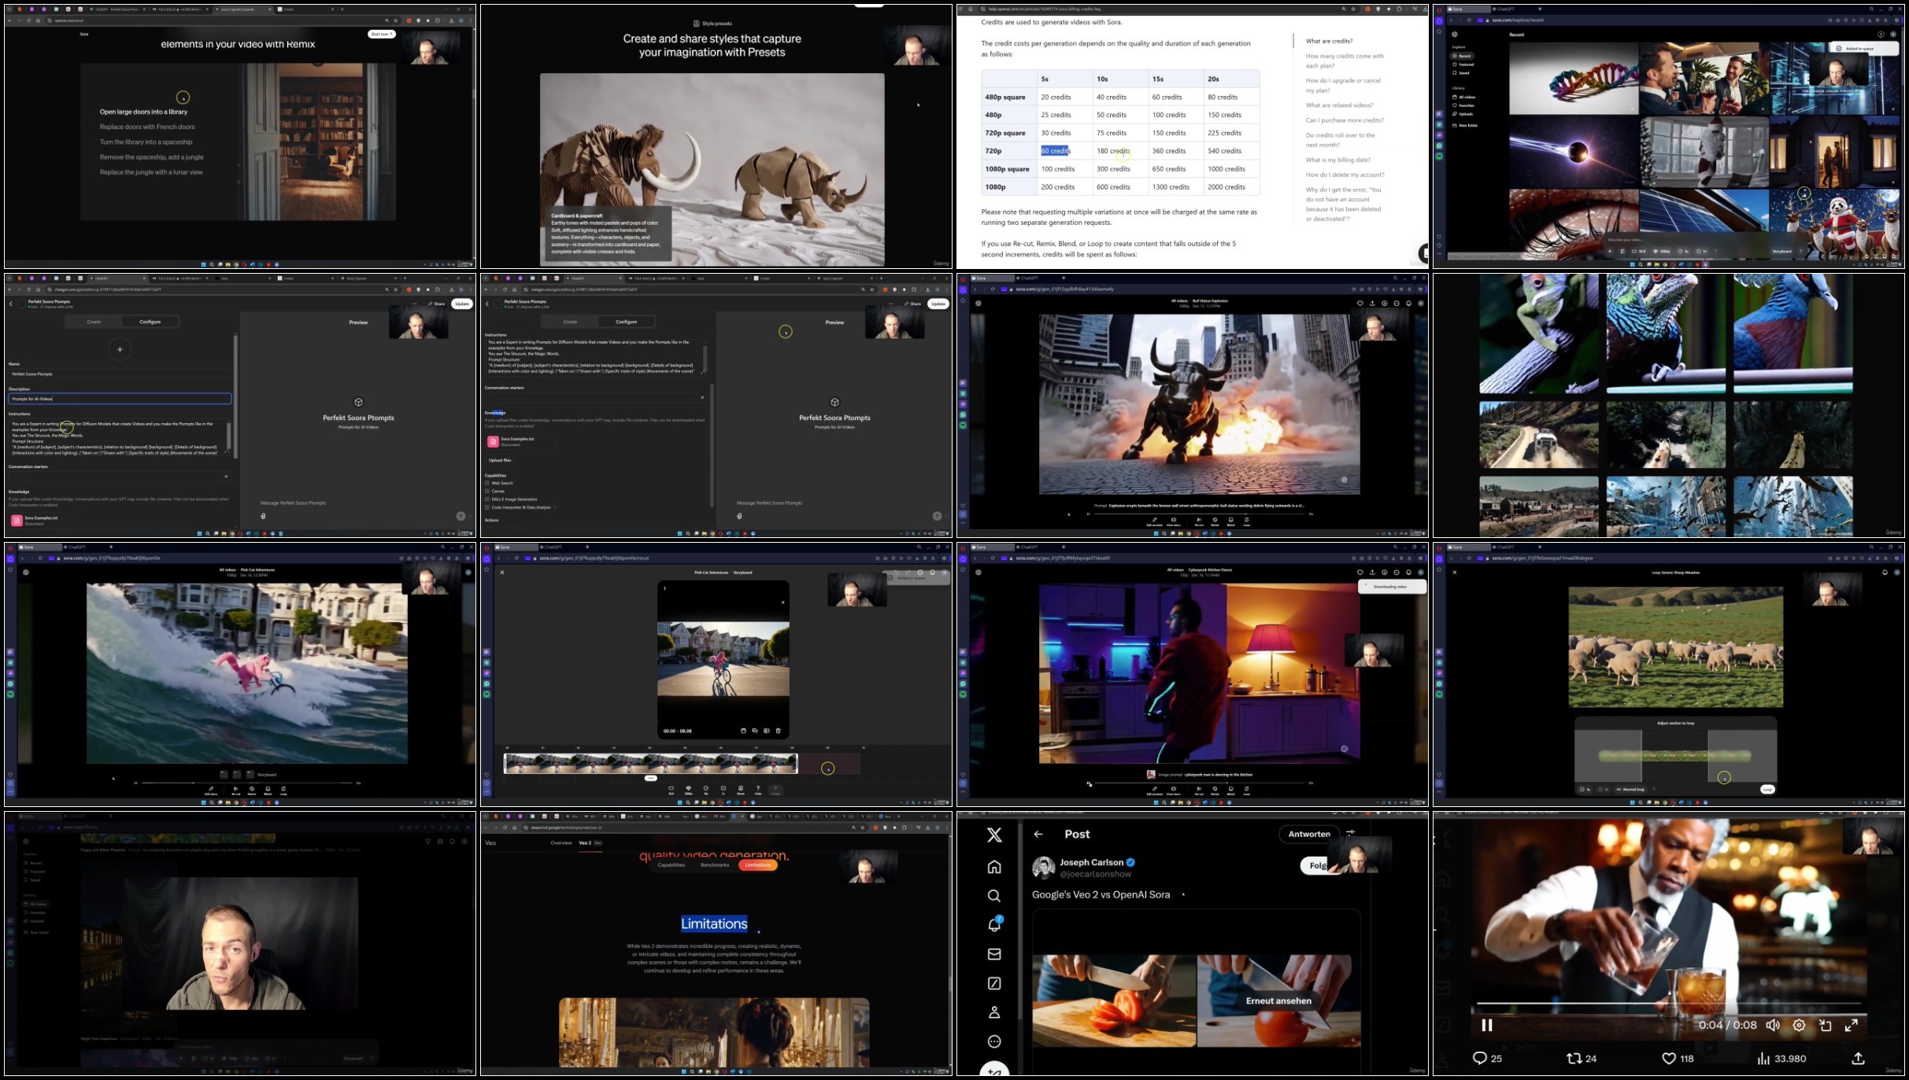This screenshot has width=1909, height=1080.
Task: Click the loop section range in Adjust section
Action: click(1674, 756)
